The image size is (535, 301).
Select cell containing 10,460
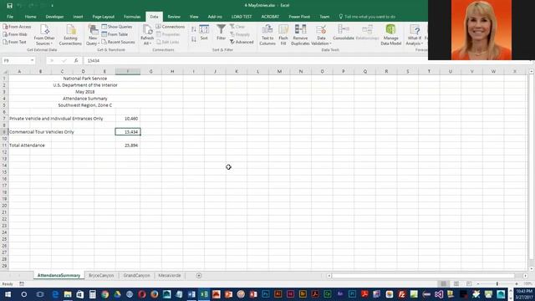tap(128, 119)
